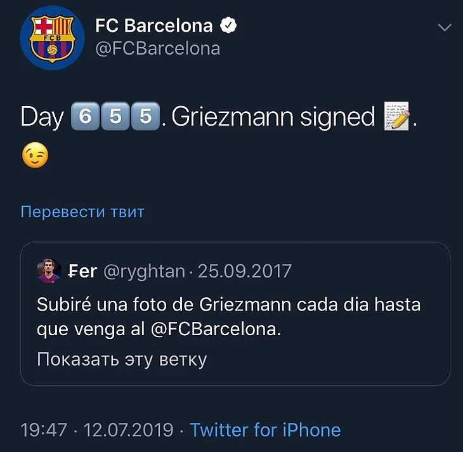Expand the tweet options chevron menu
This screenshot has width=463, height=452.
point(445,27)
